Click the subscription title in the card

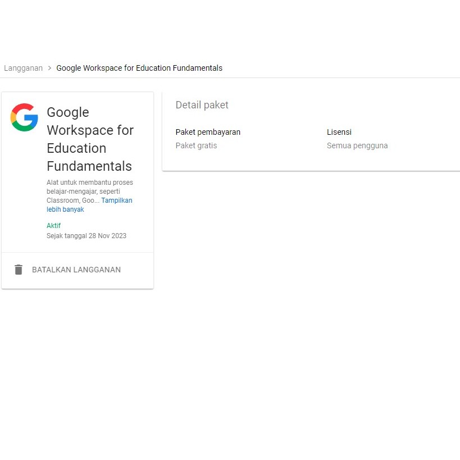click(x=90, y=139)
